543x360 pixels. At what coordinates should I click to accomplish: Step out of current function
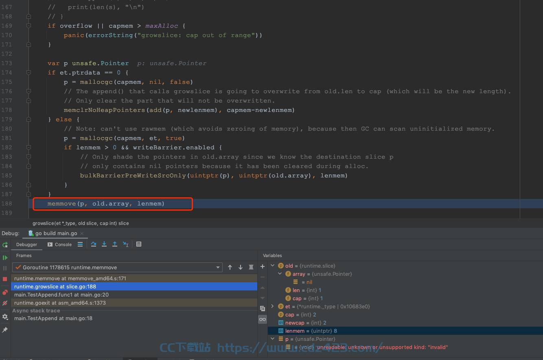115,244
